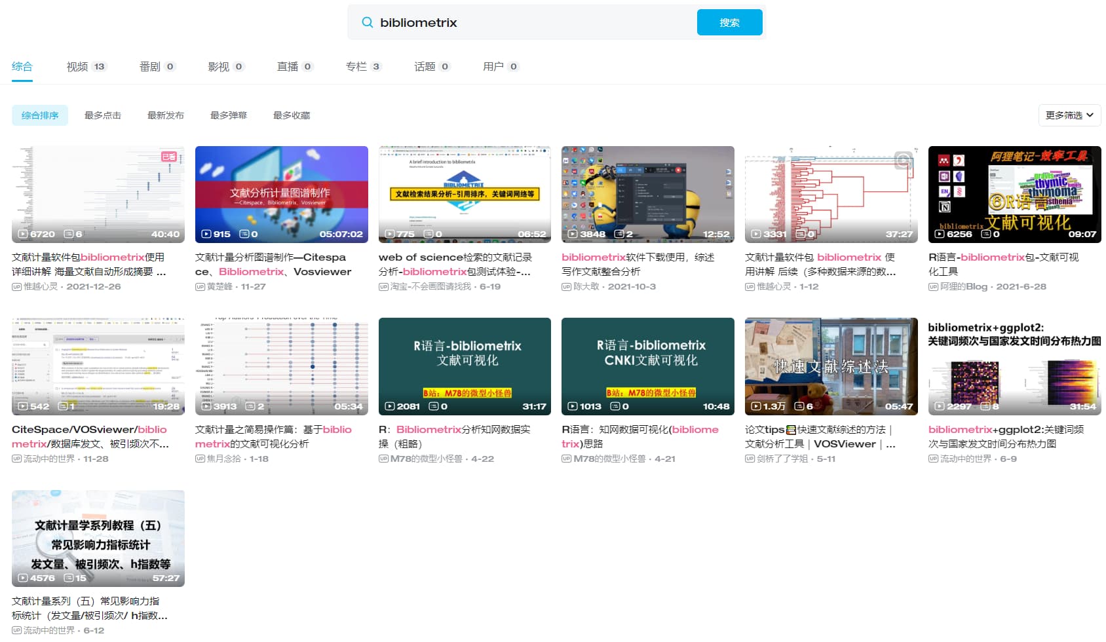The image size is (1106, 642).
Task: Open the 06:52 web of science thumbnail
Action: click(x=465, y=195)
